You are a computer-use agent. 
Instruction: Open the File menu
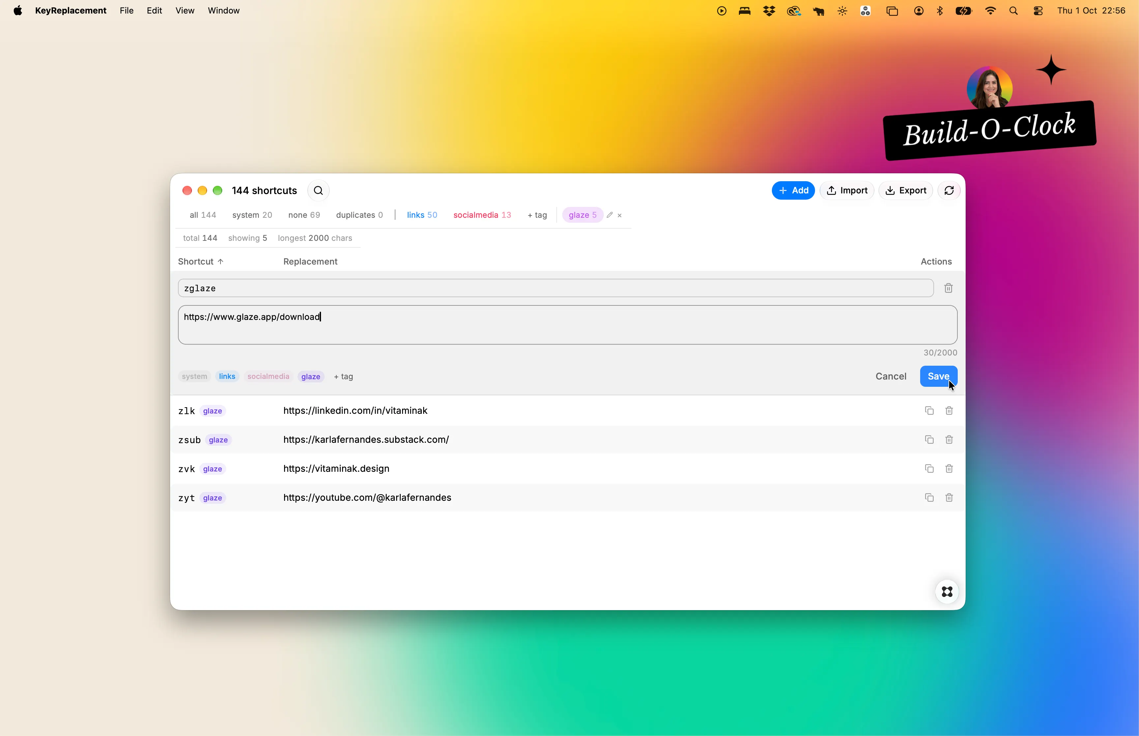pos(126,11)
